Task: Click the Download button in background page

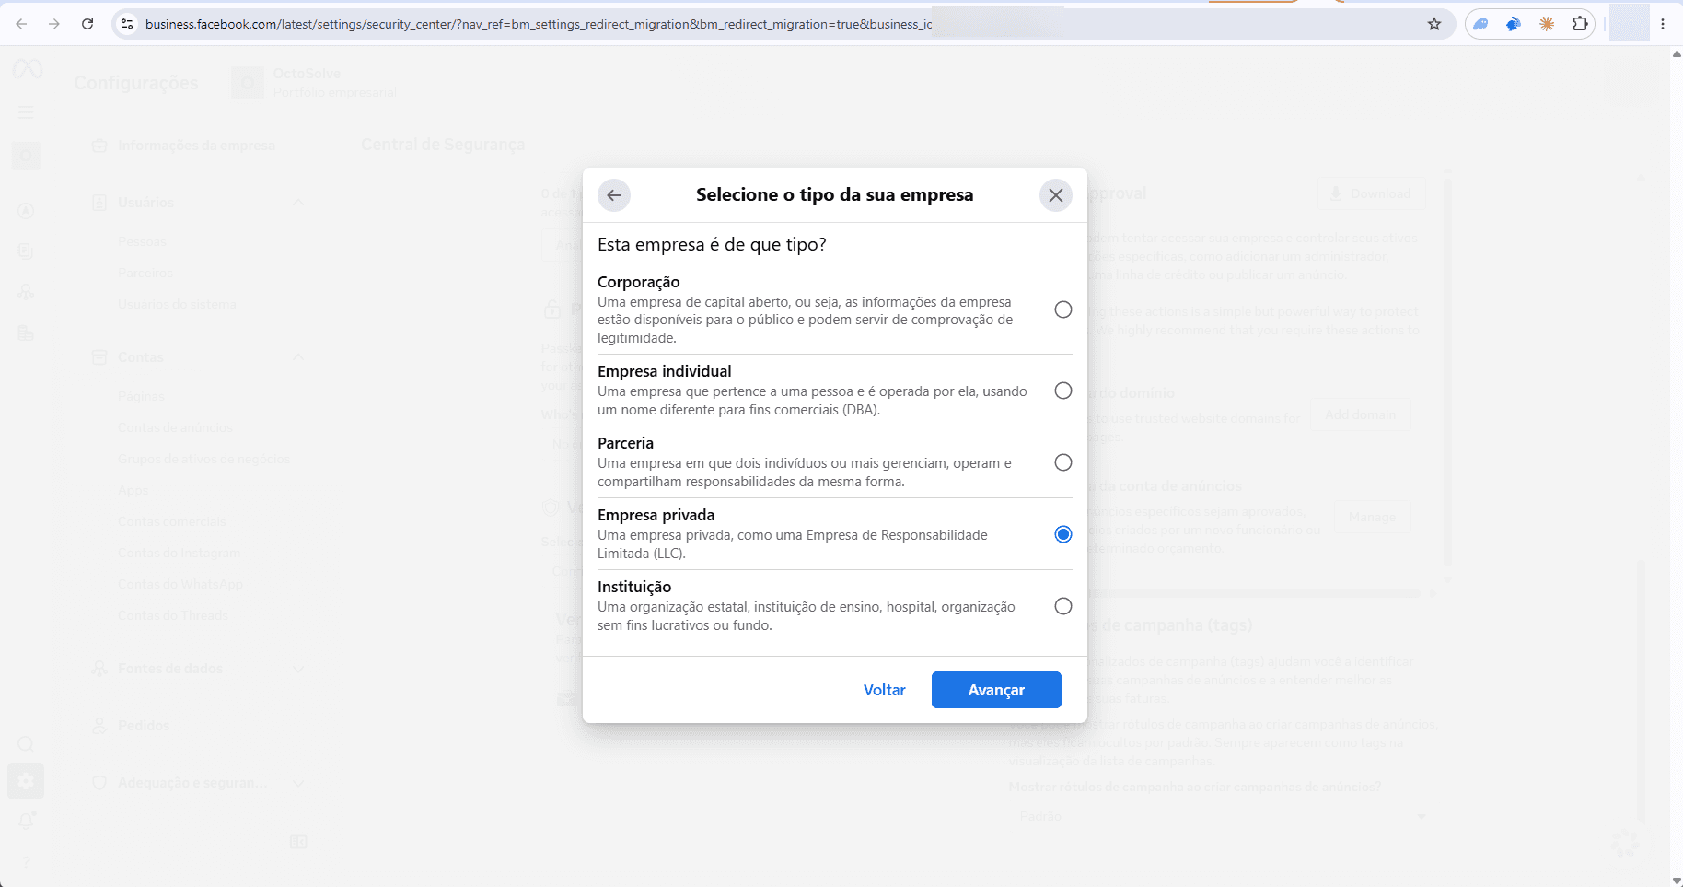Action: (1371, 193)
